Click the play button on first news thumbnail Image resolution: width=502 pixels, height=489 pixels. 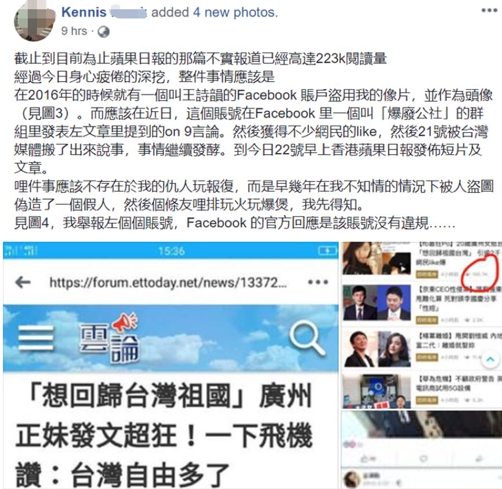pos(403,268)
